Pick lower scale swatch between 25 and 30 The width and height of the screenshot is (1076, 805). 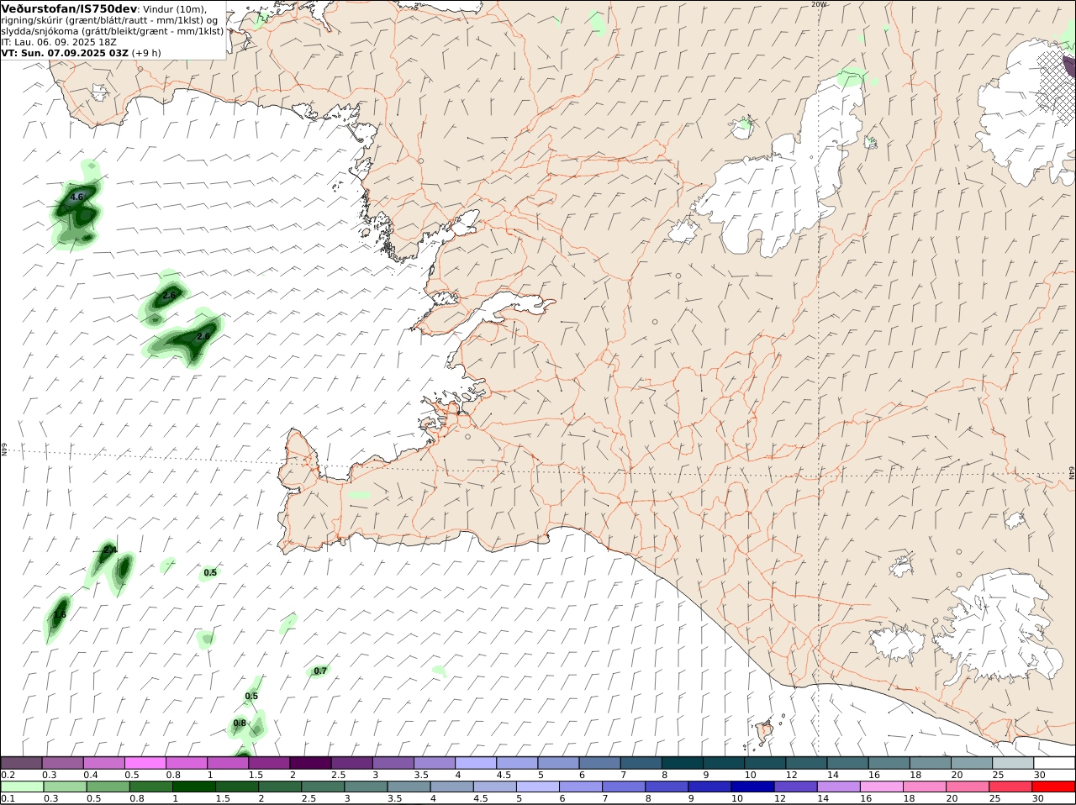[x=1010, y=787]
